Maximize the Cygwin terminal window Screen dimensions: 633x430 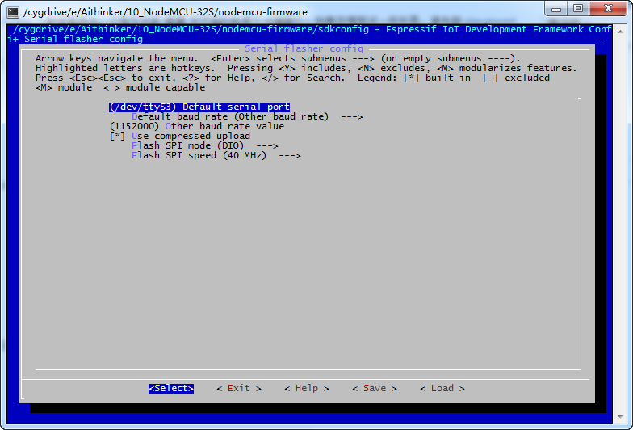[578, 8]
